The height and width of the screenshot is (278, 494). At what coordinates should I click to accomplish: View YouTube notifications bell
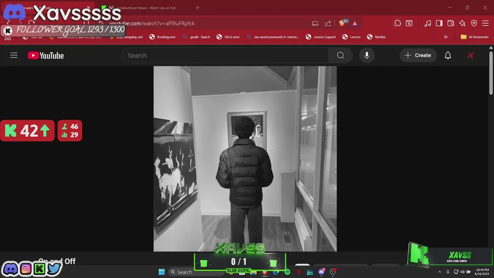coord(448,56)
